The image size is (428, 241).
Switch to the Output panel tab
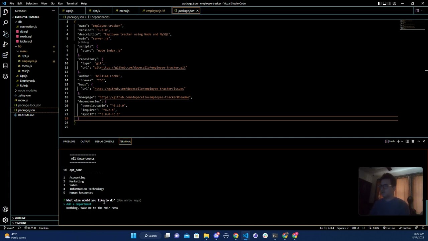coord(85,141)
